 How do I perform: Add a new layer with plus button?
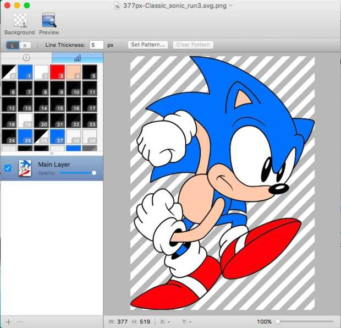click(x=8, y=322)
